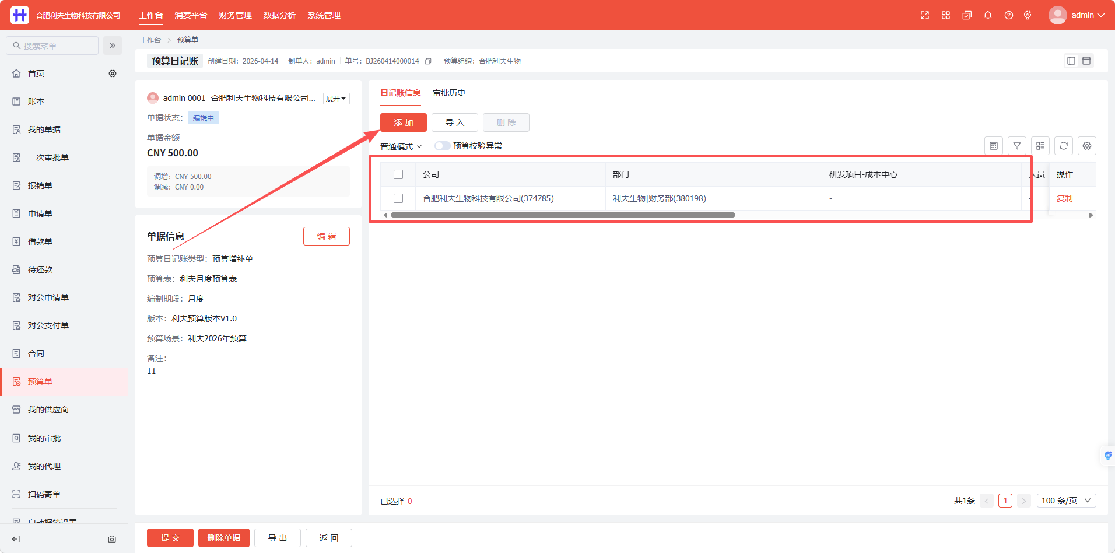Click the homepage settings gear in sidebar
The height and width of the screenshot is (553, 1115).
coord(113,73)
